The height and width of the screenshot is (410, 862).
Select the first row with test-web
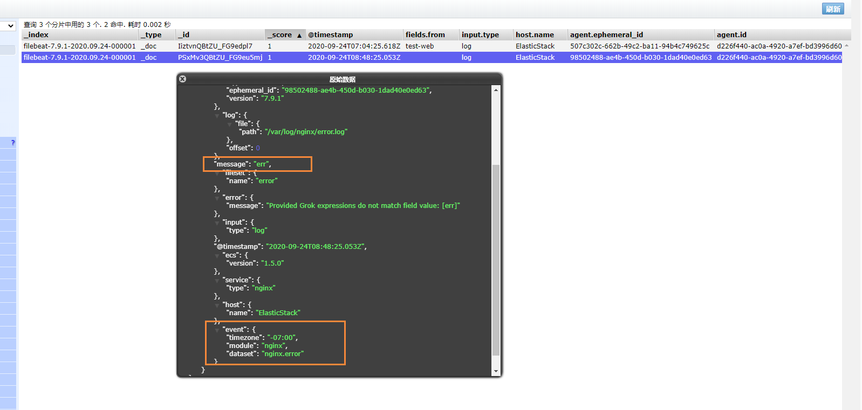coord(419,46)
